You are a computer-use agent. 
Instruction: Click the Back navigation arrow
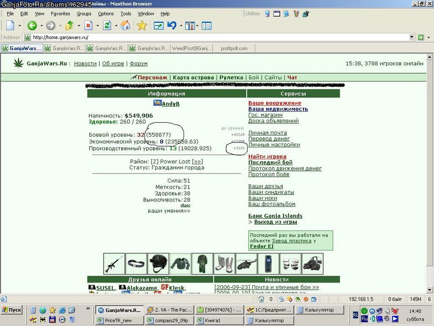32,26
